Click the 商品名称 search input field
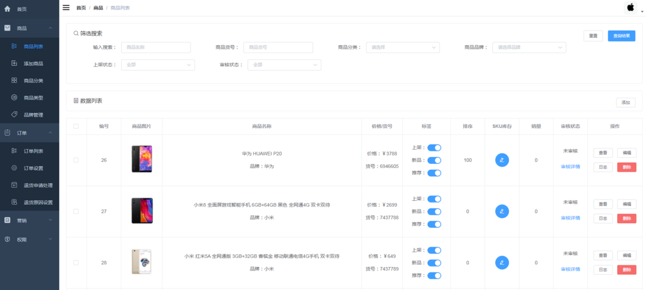 click(x=156, y=48)
